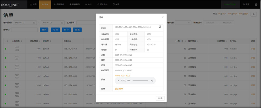The height and width of the screenshot is (108, 261).
Task: Play the call recording audio
Action: (118, 80)
